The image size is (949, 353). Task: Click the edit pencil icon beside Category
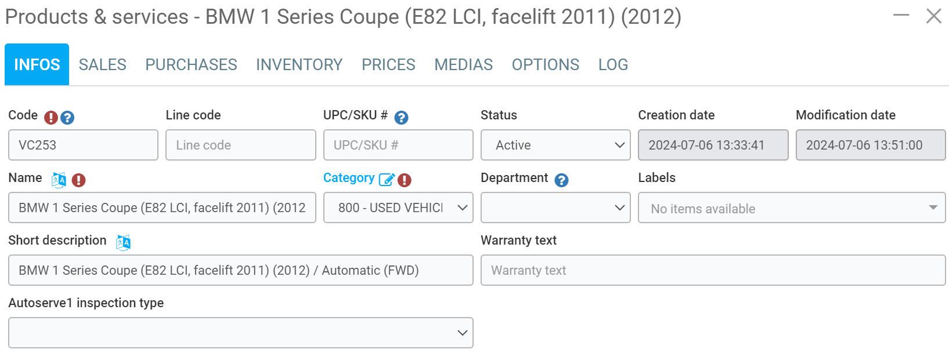click(x=387, y=180)
